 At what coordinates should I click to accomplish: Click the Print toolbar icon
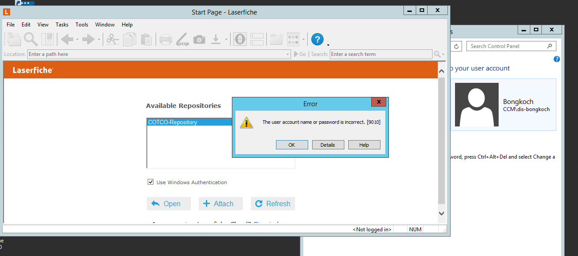coord(165,40)
